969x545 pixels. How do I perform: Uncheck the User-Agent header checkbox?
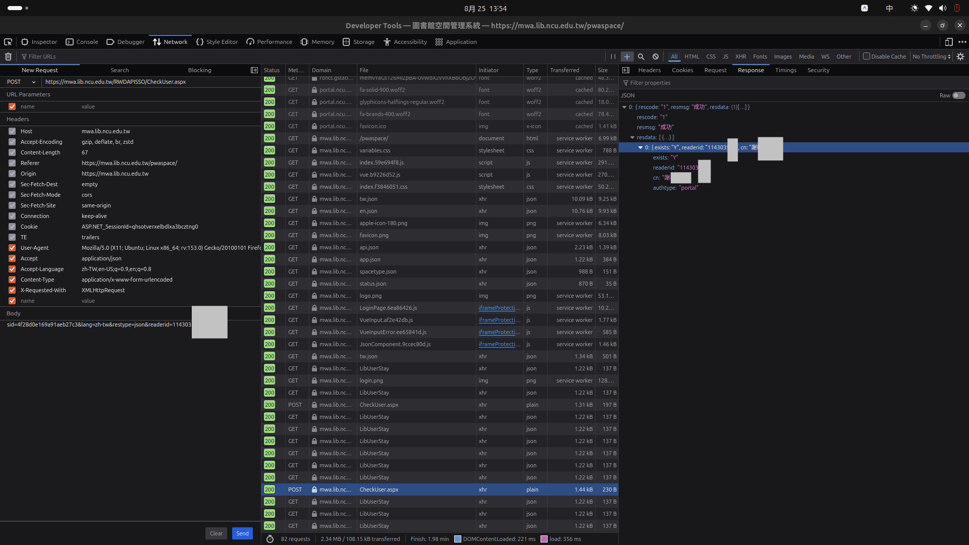tap(12, 248)
